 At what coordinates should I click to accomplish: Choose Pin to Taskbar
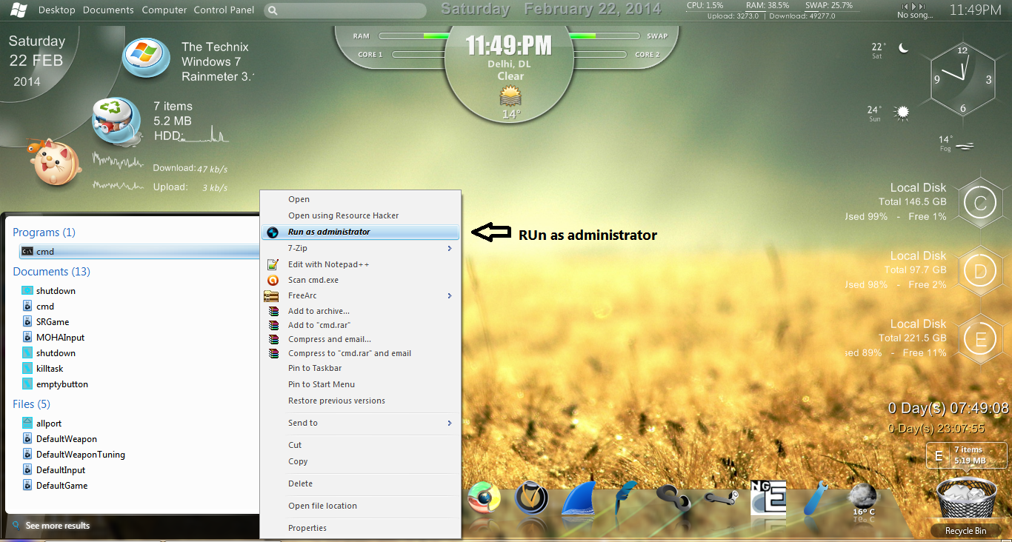(x=361, y=368)
